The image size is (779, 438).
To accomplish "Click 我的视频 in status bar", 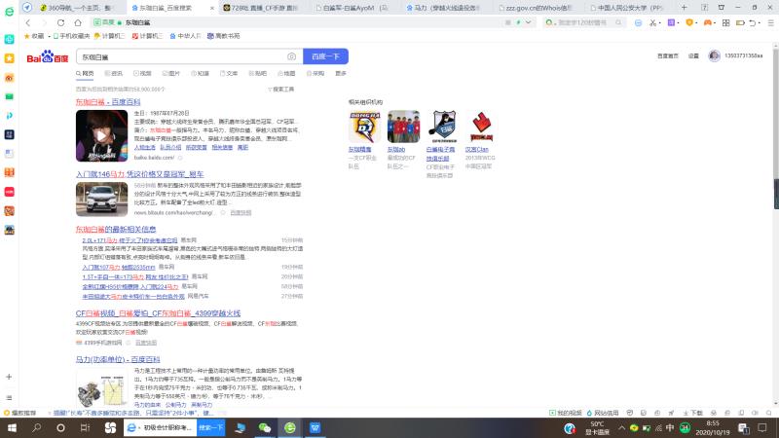I will click(566, 413).
